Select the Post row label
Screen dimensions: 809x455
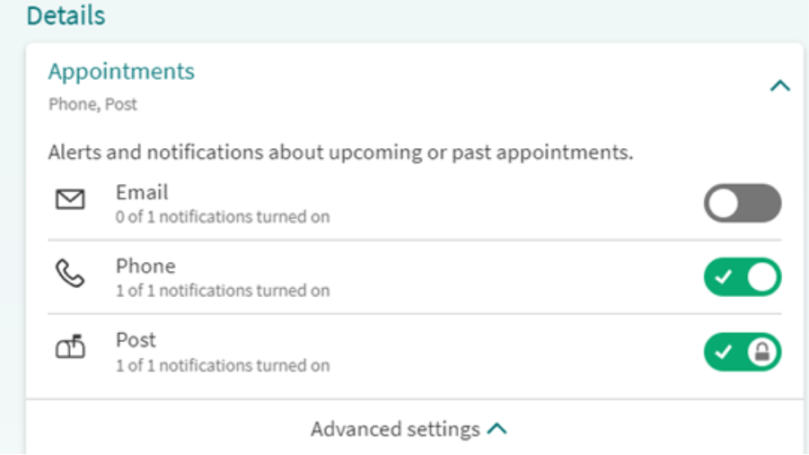(x=136, y=340)
